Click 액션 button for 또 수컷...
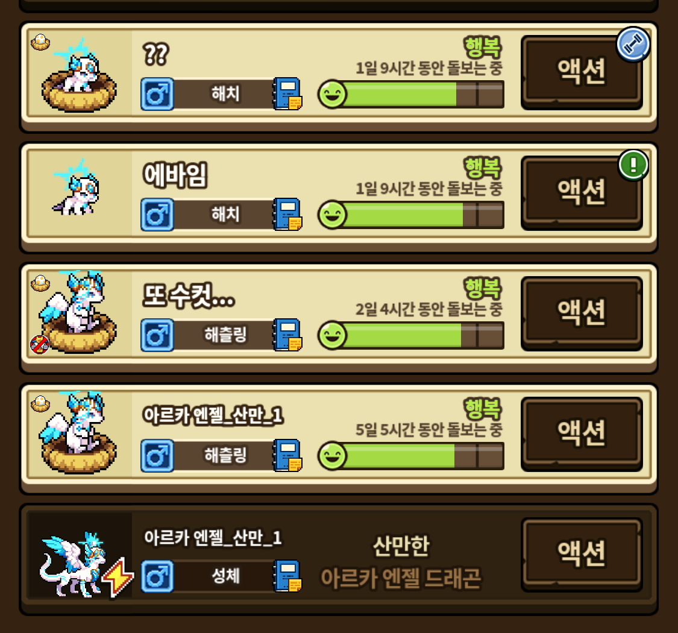 [582, 313]
